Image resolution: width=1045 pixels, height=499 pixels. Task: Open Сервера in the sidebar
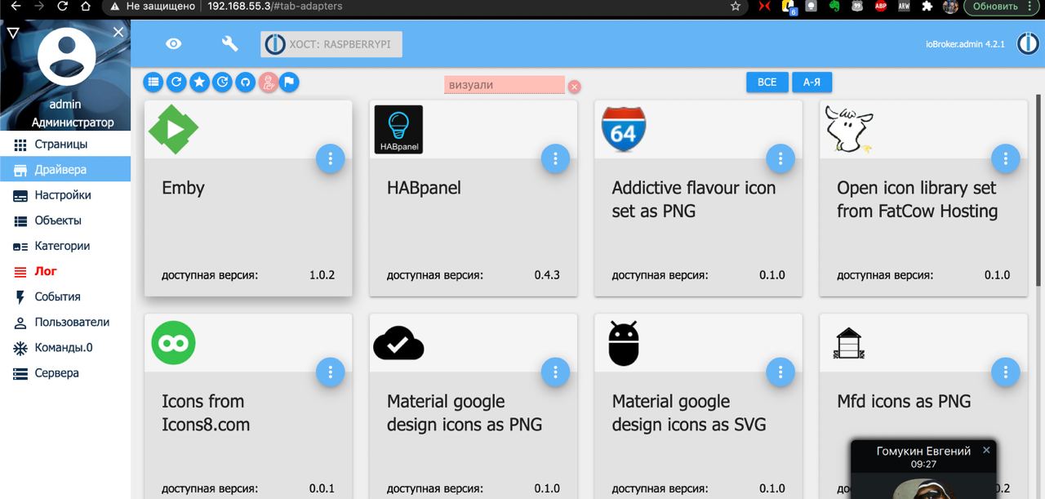pyautogui.click(x=65, y=372)
